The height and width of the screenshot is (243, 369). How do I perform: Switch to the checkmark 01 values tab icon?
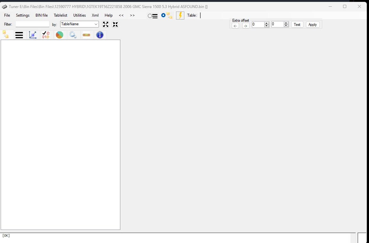point(46,35)
